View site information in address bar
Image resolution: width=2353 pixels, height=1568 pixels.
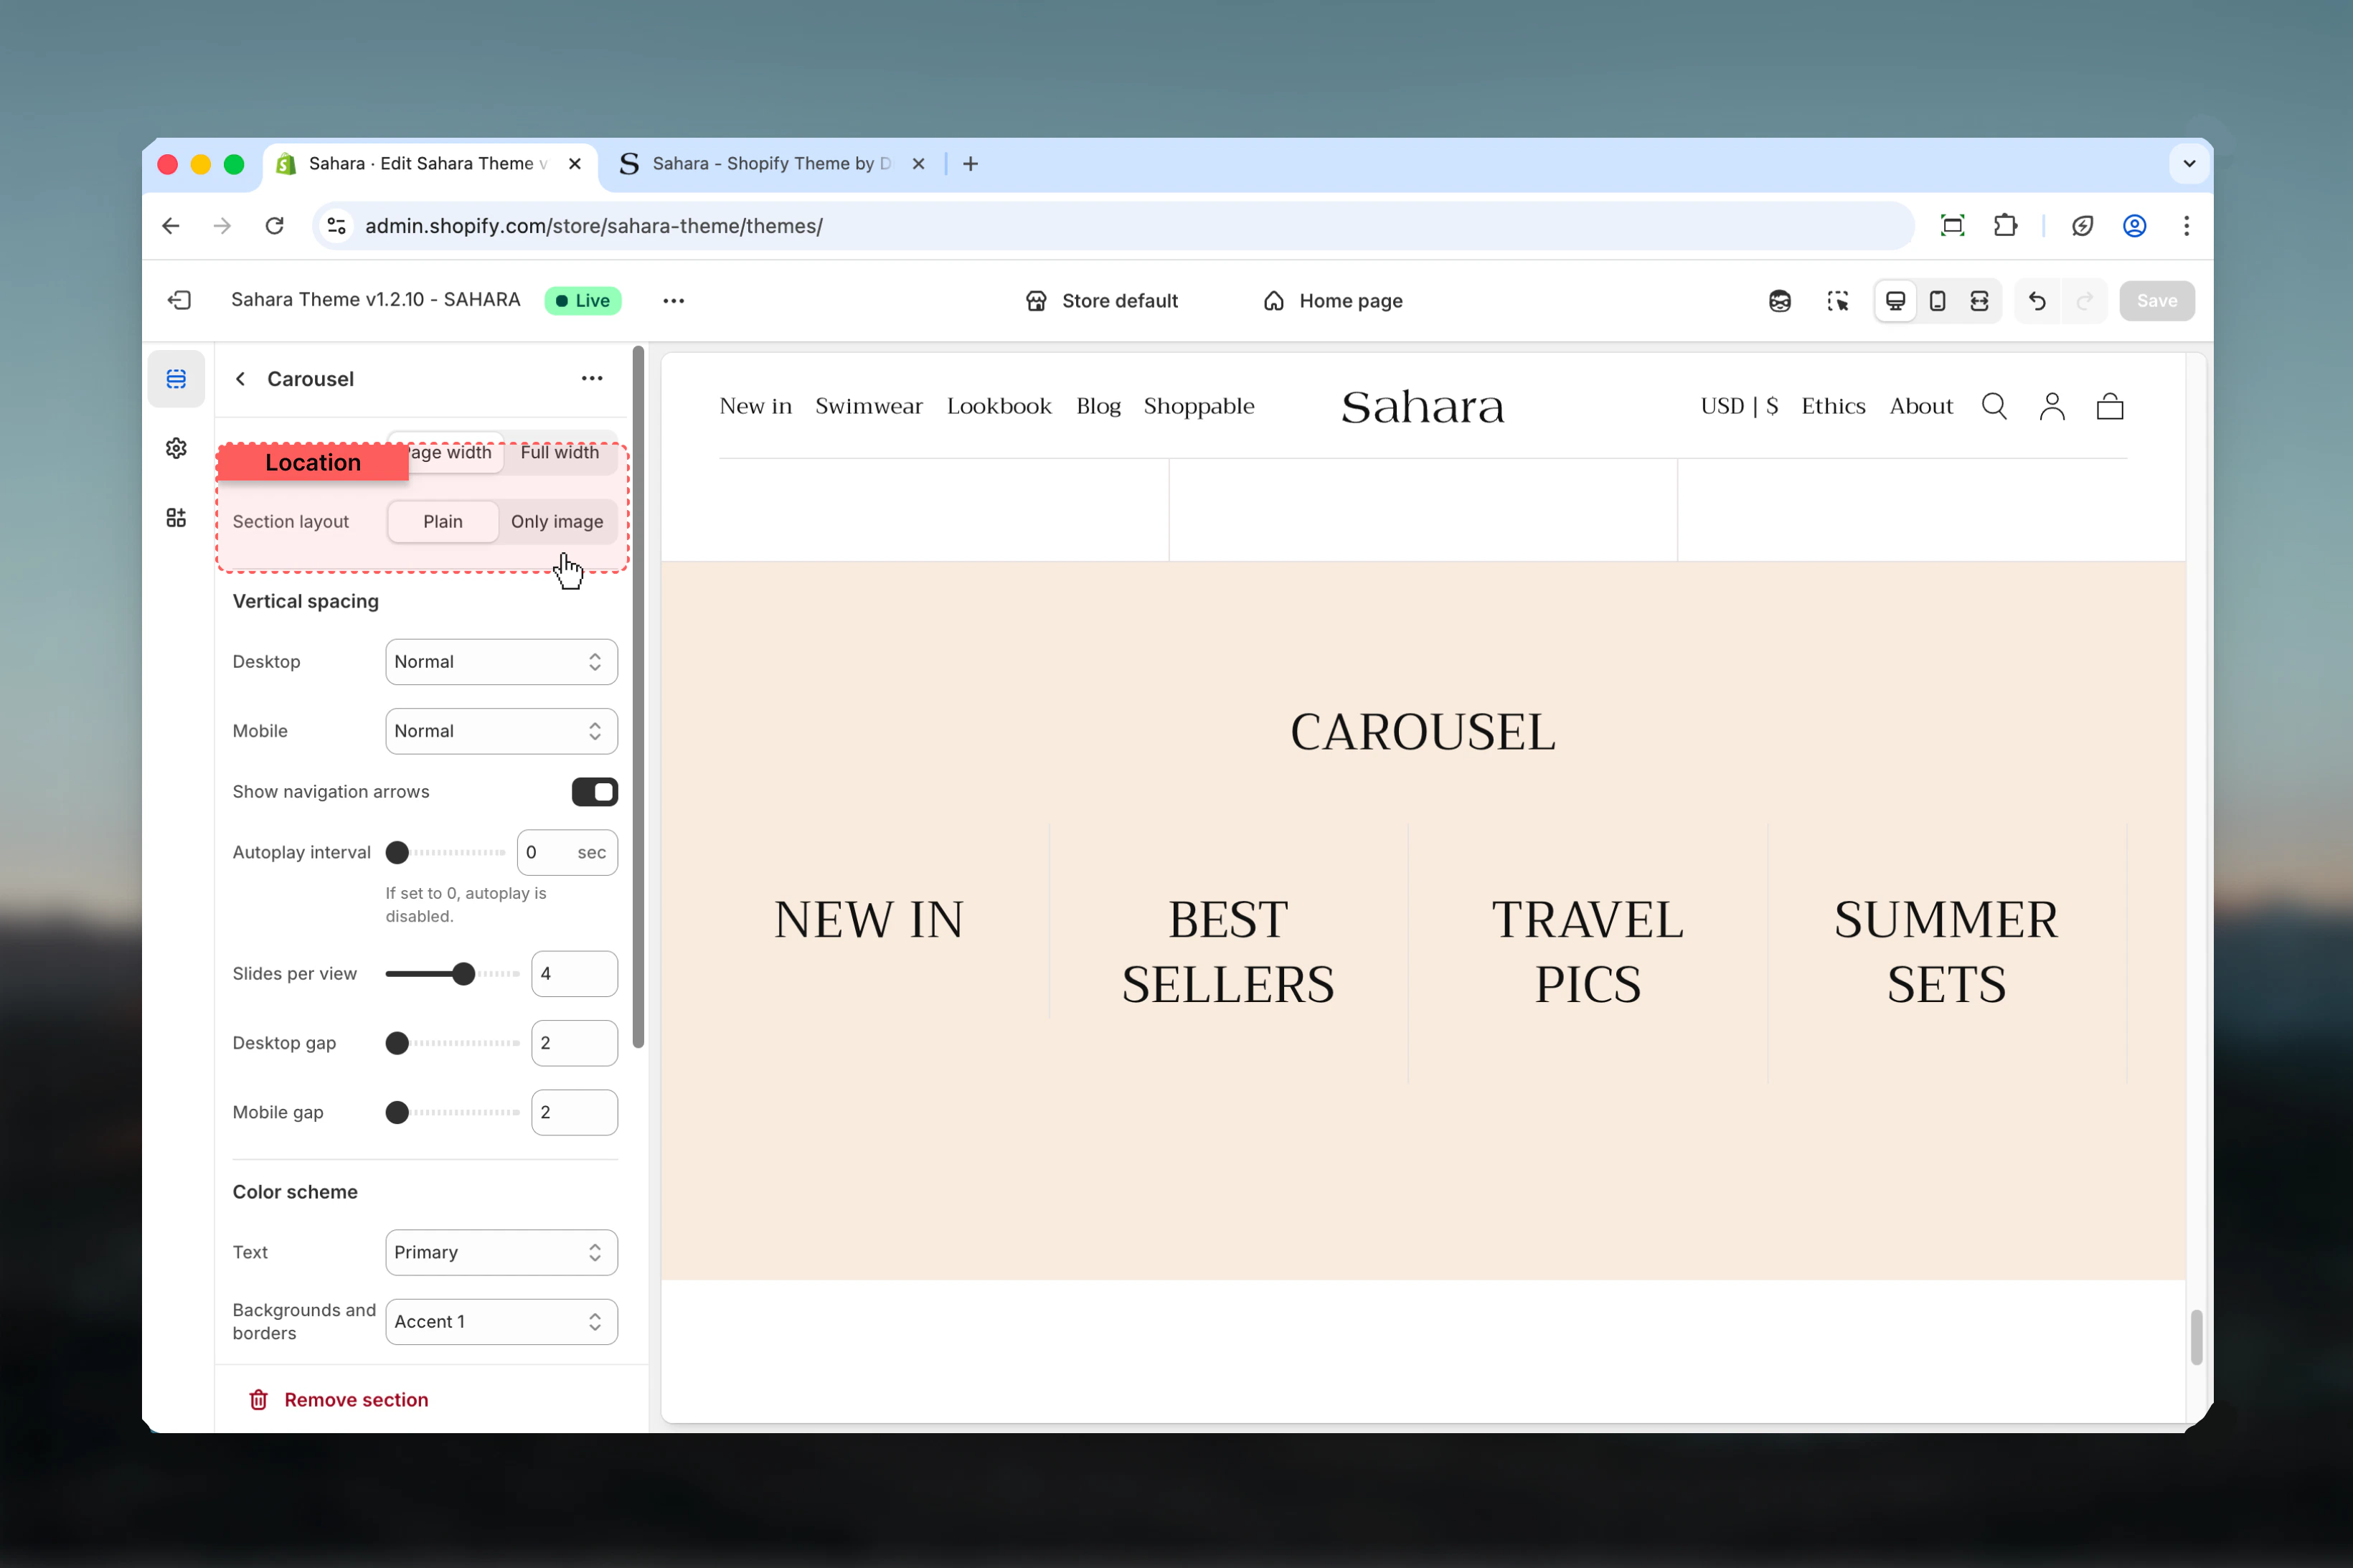point(337,226)
